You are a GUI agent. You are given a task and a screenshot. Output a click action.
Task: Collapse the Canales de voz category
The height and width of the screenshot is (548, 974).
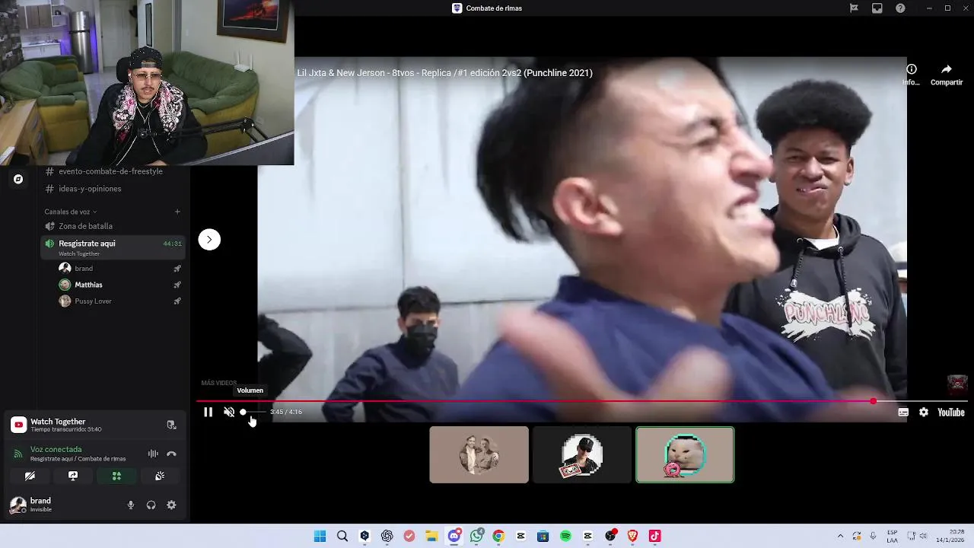[x=71, y=212]
